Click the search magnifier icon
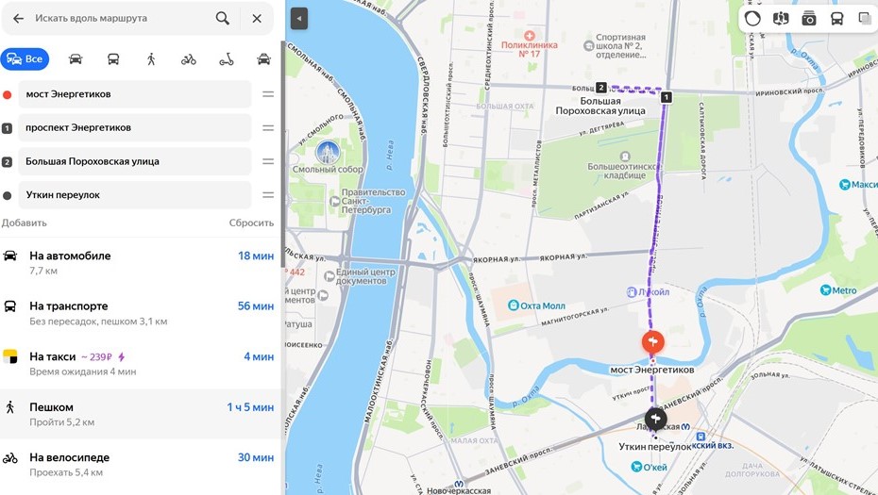The width and height of the screenshot is (878, 495). [222, 19]
